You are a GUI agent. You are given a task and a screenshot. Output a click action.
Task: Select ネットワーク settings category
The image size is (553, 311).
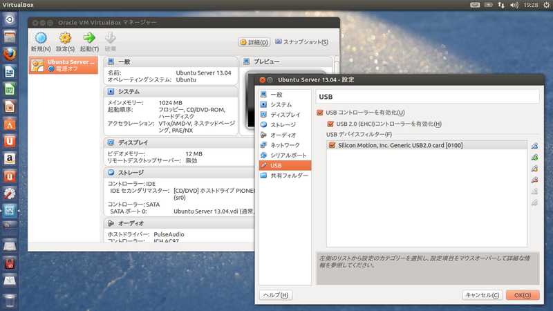[285, 145]
